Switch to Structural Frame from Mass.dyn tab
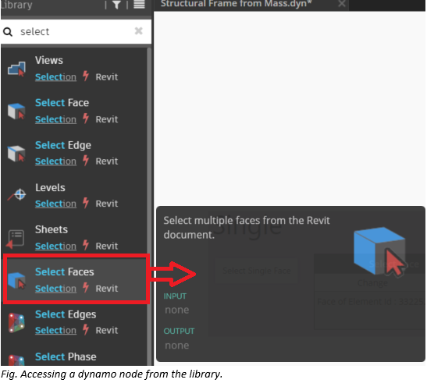This screenshot has height=383, width=427. pyautogui.click(x=236, y=4)
